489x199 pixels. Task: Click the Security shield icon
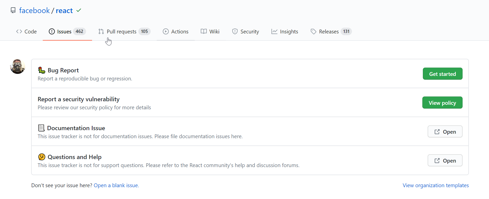click(x=235, y=31)
